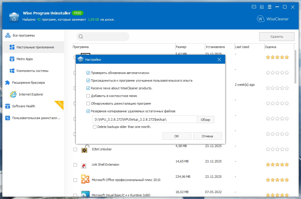Click the Обзор browse button

click(205, 119)
